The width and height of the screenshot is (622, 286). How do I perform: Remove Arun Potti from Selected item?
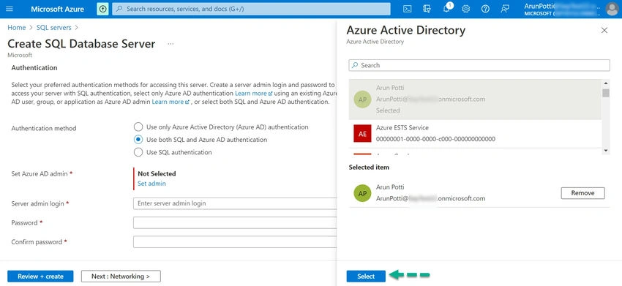tap(582, 193)
